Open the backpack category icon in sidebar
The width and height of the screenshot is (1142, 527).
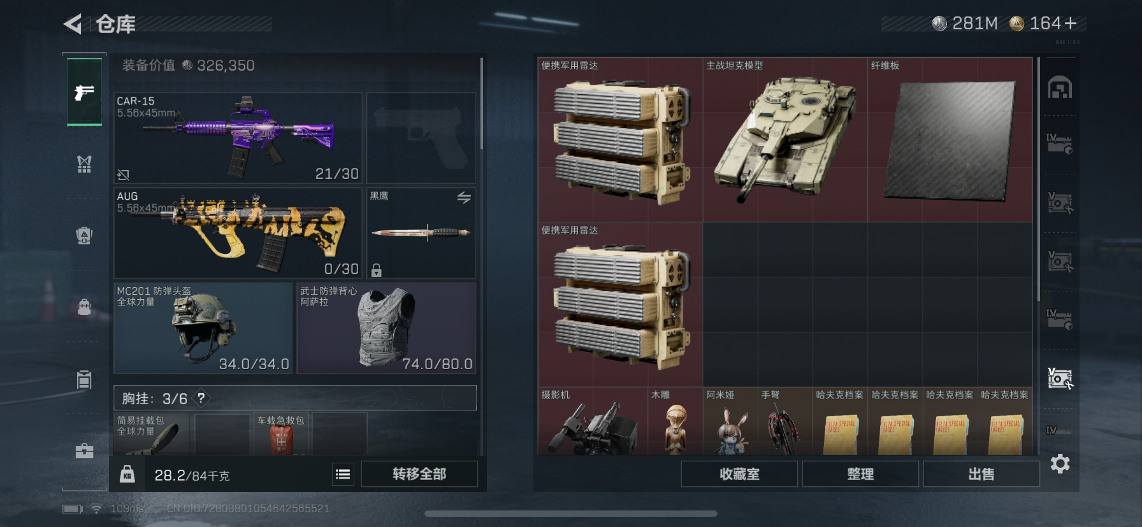click(x=84, y=307)
